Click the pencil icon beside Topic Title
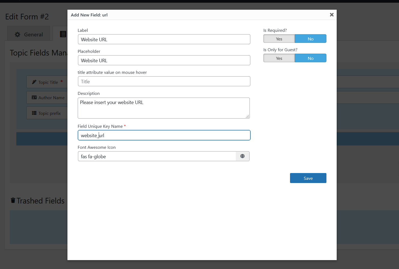This screenshot has height=269, width=399. click(x=34, y=82)
